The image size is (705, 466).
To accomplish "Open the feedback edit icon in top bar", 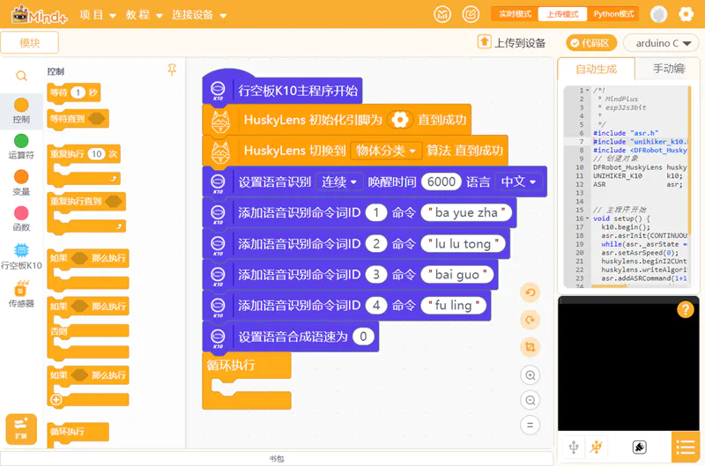I will pyautogui.click(x=471, y=14).
